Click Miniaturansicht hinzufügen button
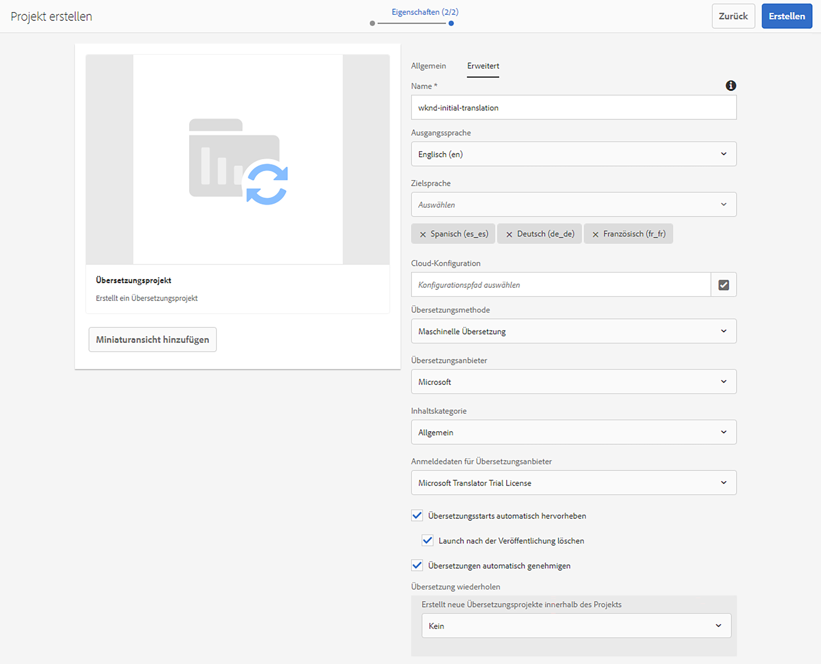 point(152,339)
